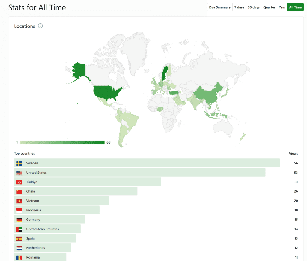Switch to Day Summary period

[x=220, y=7]
